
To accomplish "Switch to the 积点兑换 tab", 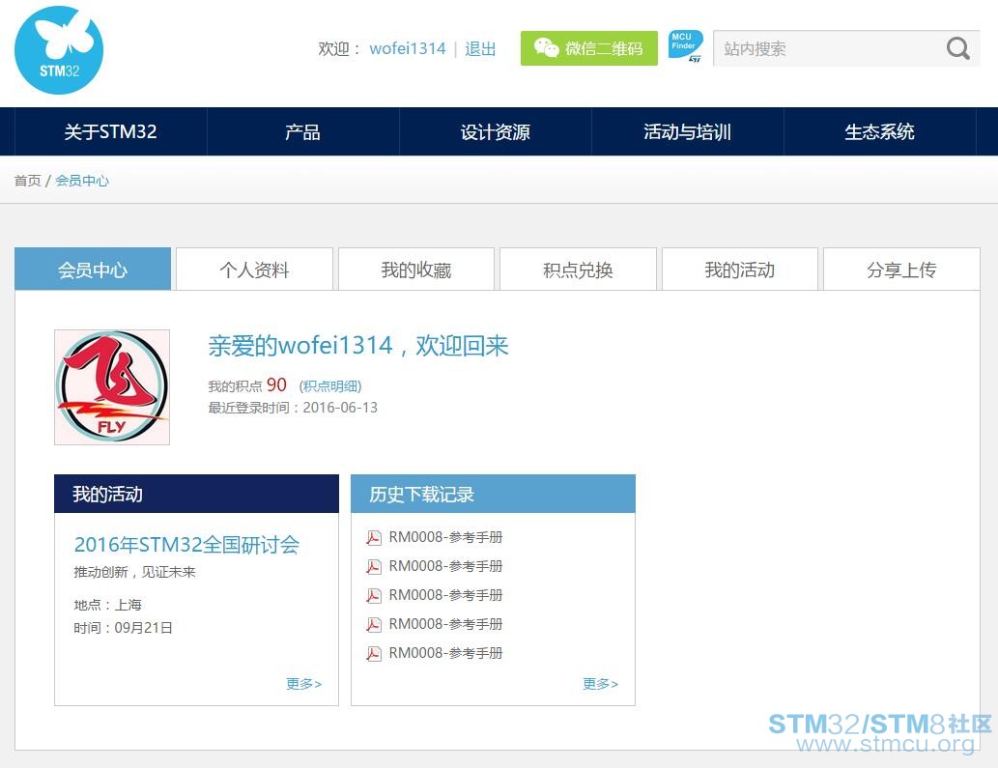I will click(578, 270).
